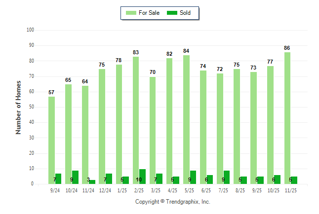Click the 11/25 For Sale bar
The height and width of the screenshot is (214, 319).
[x=287, y=118]
